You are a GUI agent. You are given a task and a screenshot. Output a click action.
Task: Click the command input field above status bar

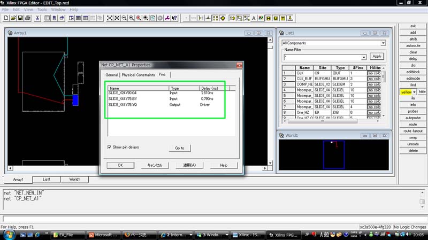[213, 219]
